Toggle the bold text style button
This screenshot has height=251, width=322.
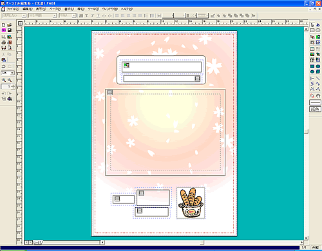(x=81, y=15)
